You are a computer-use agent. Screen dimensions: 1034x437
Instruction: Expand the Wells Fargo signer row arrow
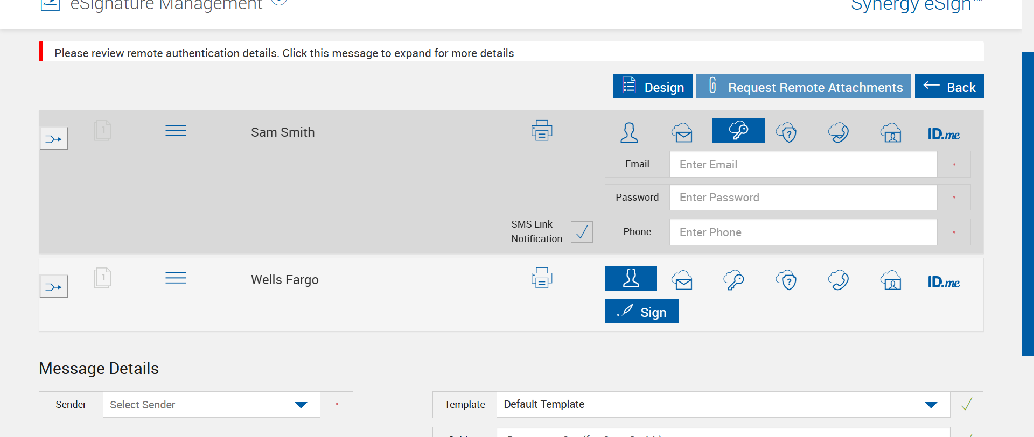coord(54,287)
